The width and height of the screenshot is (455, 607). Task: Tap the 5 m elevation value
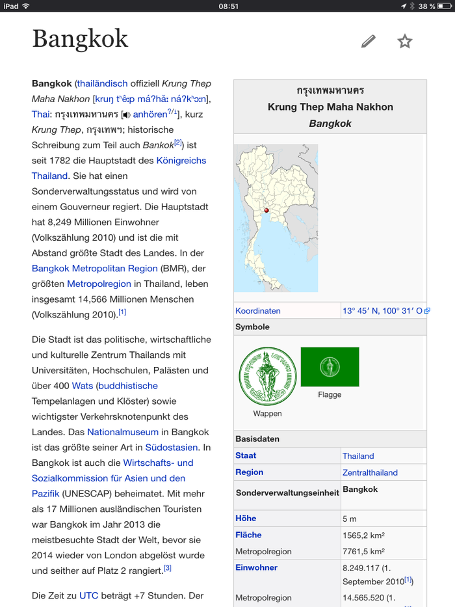click(x=350, y=519)
